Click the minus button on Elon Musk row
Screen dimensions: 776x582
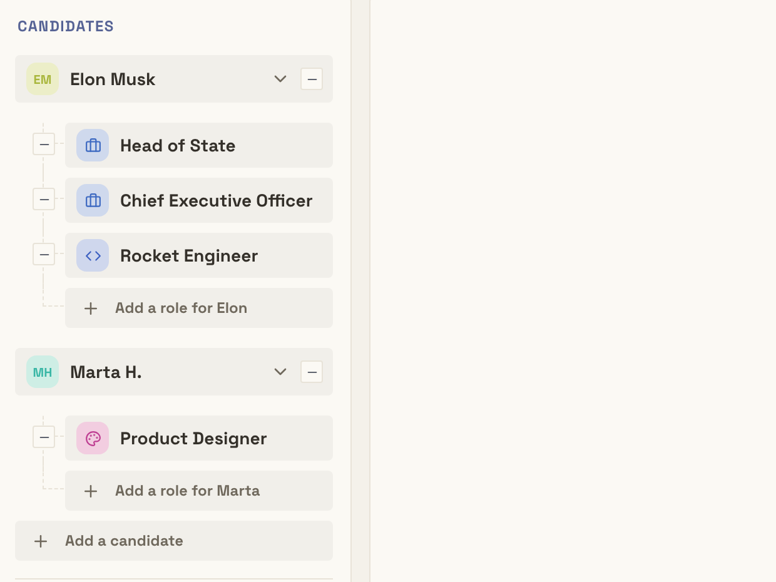click(312, 79)
